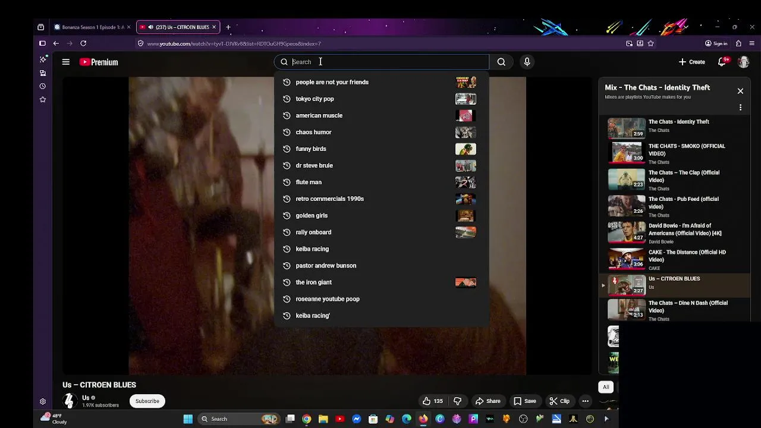Viewport: 761px width, 428px height.
Task: Close the Mix playlist panel
Action: [740, 91]
